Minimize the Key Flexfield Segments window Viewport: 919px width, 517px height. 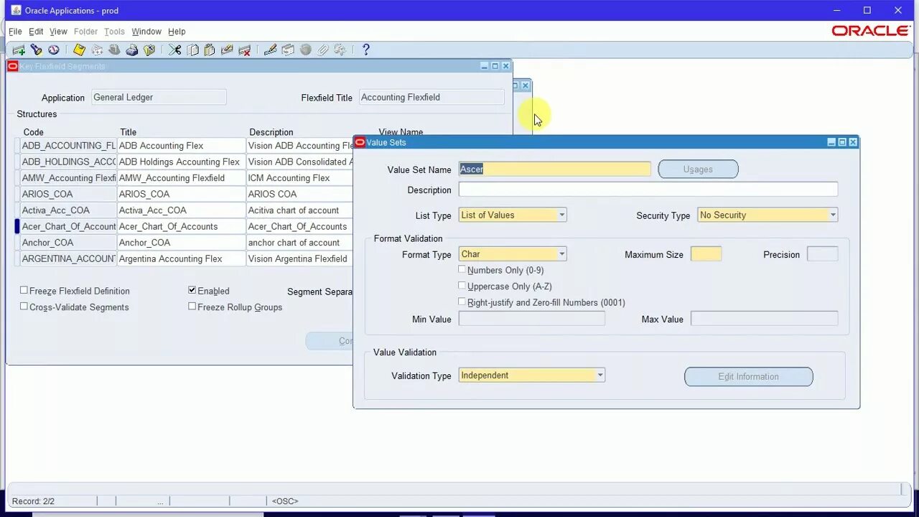point(484,66)
